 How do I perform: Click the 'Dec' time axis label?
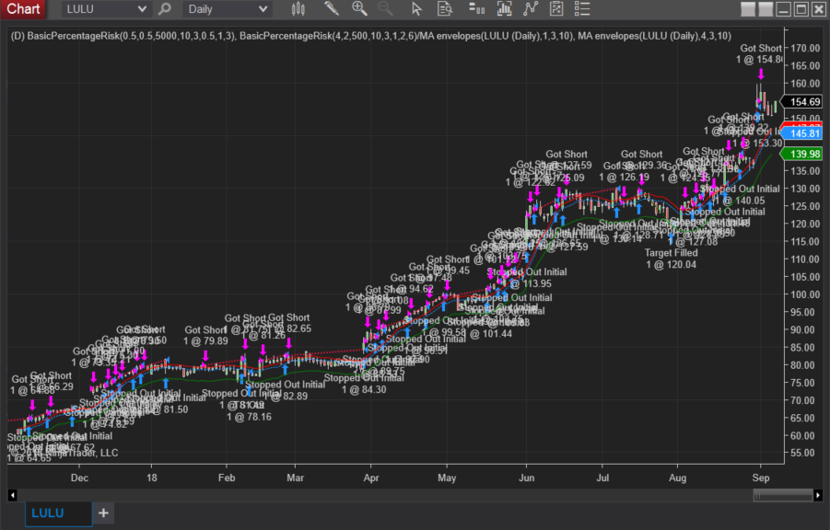pyautogui.click(x=79, y=478)
